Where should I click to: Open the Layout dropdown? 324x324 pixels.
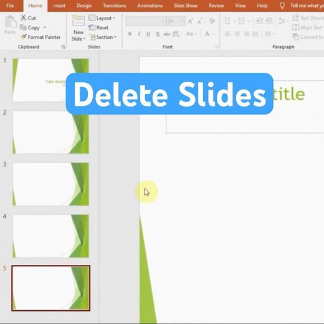click(x=102, y=18)
